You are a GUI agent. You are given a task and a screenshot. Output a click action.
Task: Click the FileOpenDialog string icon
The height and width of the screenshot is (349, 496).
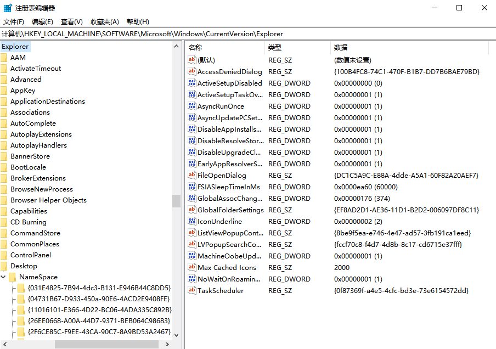pyautogui.click(x=191, y=175)
